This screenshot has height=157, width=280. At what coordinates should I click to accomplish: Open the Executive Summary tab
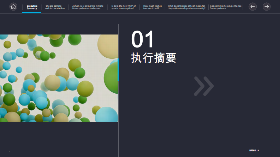(32, 7)
